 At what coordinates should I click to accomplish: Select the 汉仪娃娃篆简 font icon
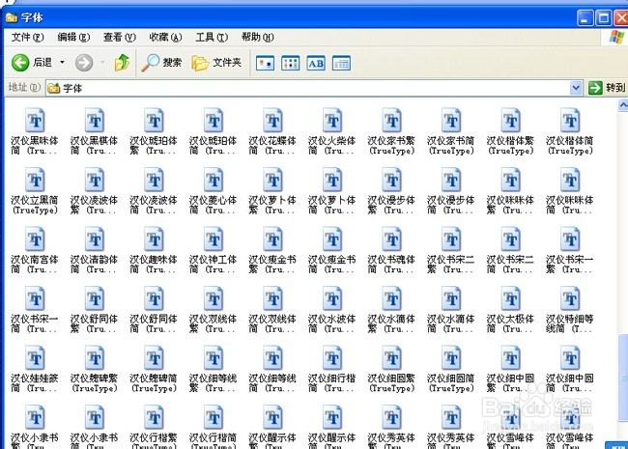(35, 357)
